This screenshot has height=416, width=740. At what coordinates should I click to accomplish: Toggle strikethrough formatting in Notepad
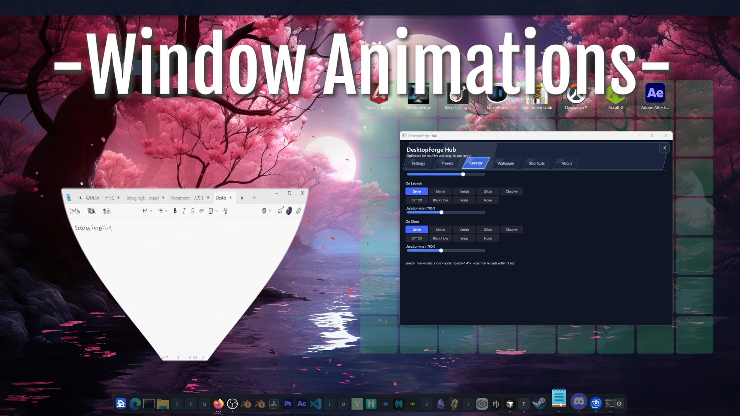(x=193, y=211)
